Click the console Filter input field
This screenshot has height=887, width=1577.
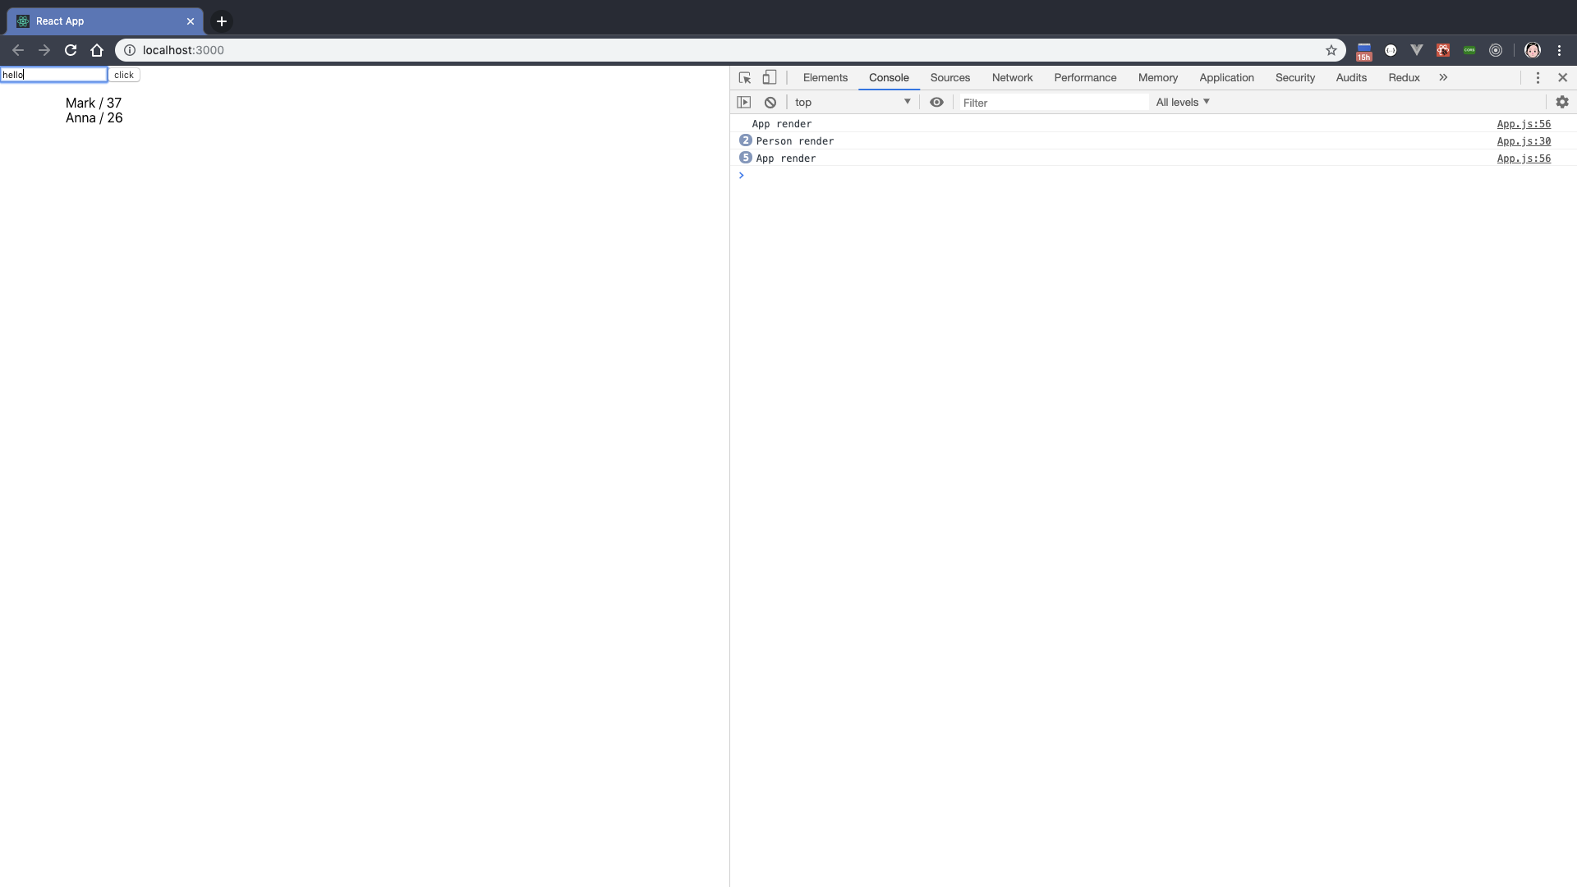tap(1053, 103)
